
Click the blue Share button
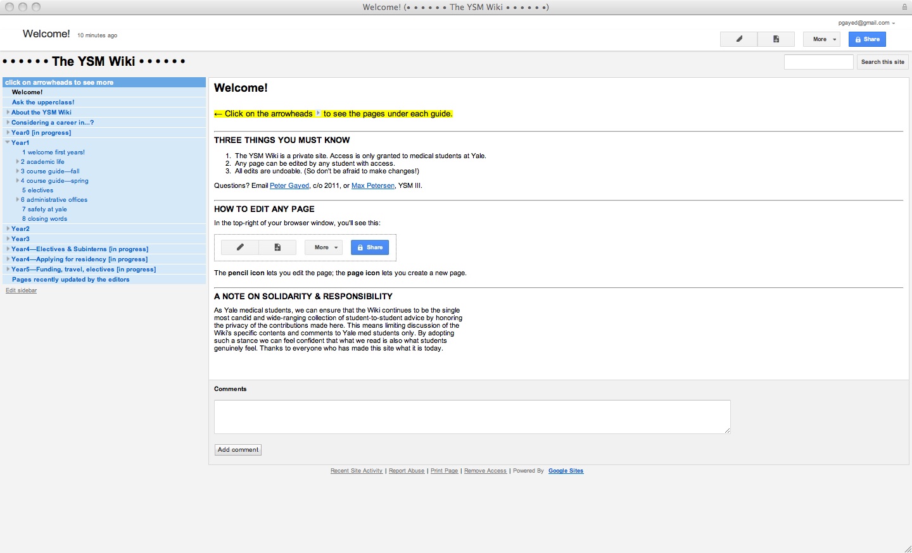pyautogui.click(x=867, y=39)
